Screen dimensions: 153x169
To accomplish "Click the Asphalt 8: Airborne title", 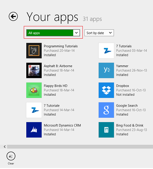I will (58, 66).
